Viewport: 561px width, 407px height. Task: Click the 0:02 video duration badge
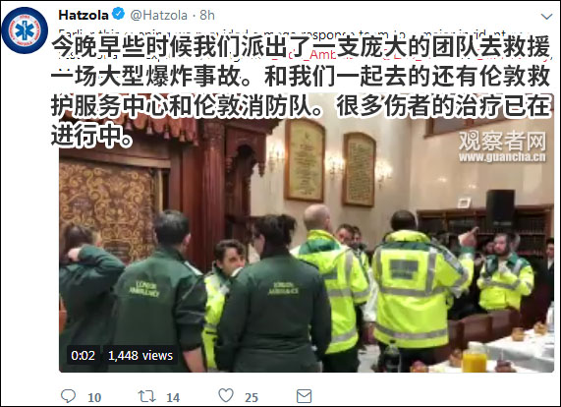(83, 356)
